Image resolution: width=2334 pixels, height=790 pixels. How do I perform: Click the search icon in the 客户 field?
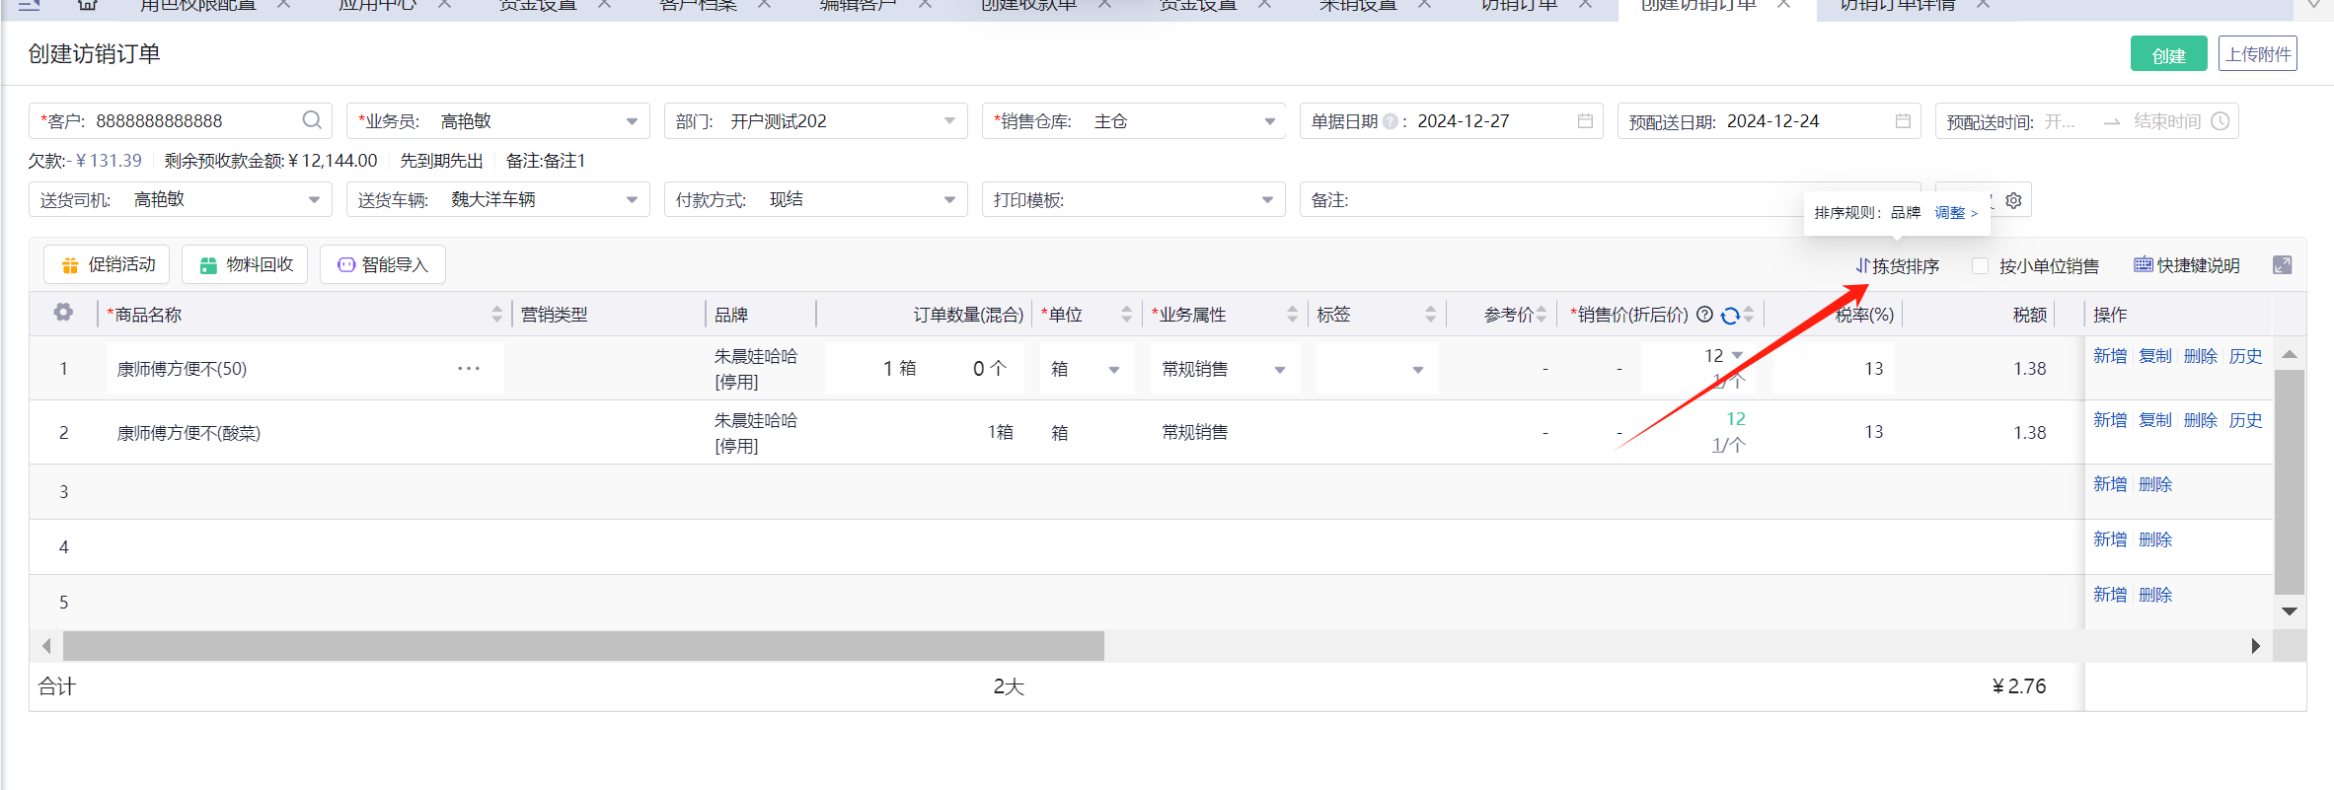pos(312,120)
